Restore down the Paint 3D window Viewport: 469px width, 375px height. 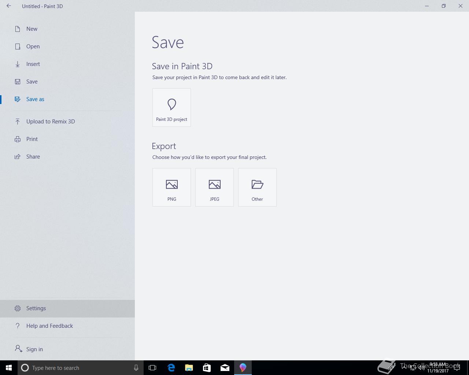pyautogui.click(x=444, y=6)
